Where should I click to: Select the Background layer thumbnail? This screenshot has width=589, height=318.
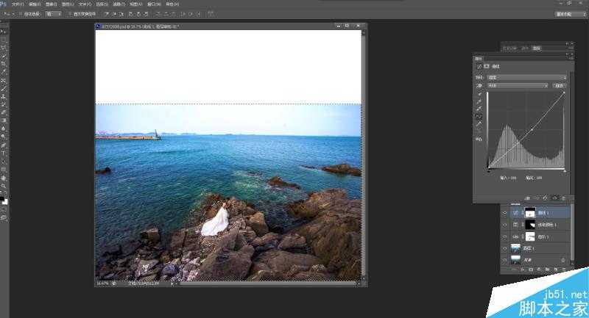pos(515,259)
